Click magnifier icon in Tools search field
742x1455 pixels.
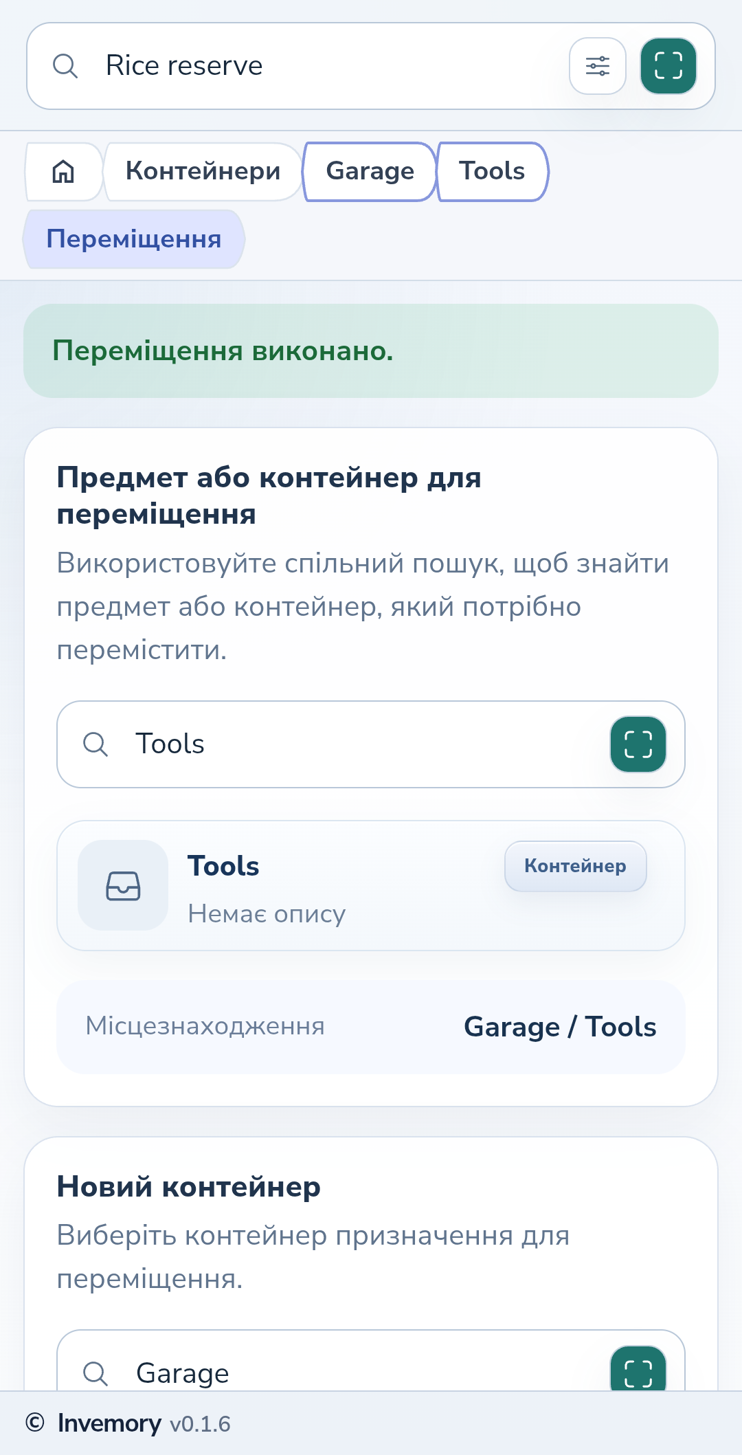95,744
